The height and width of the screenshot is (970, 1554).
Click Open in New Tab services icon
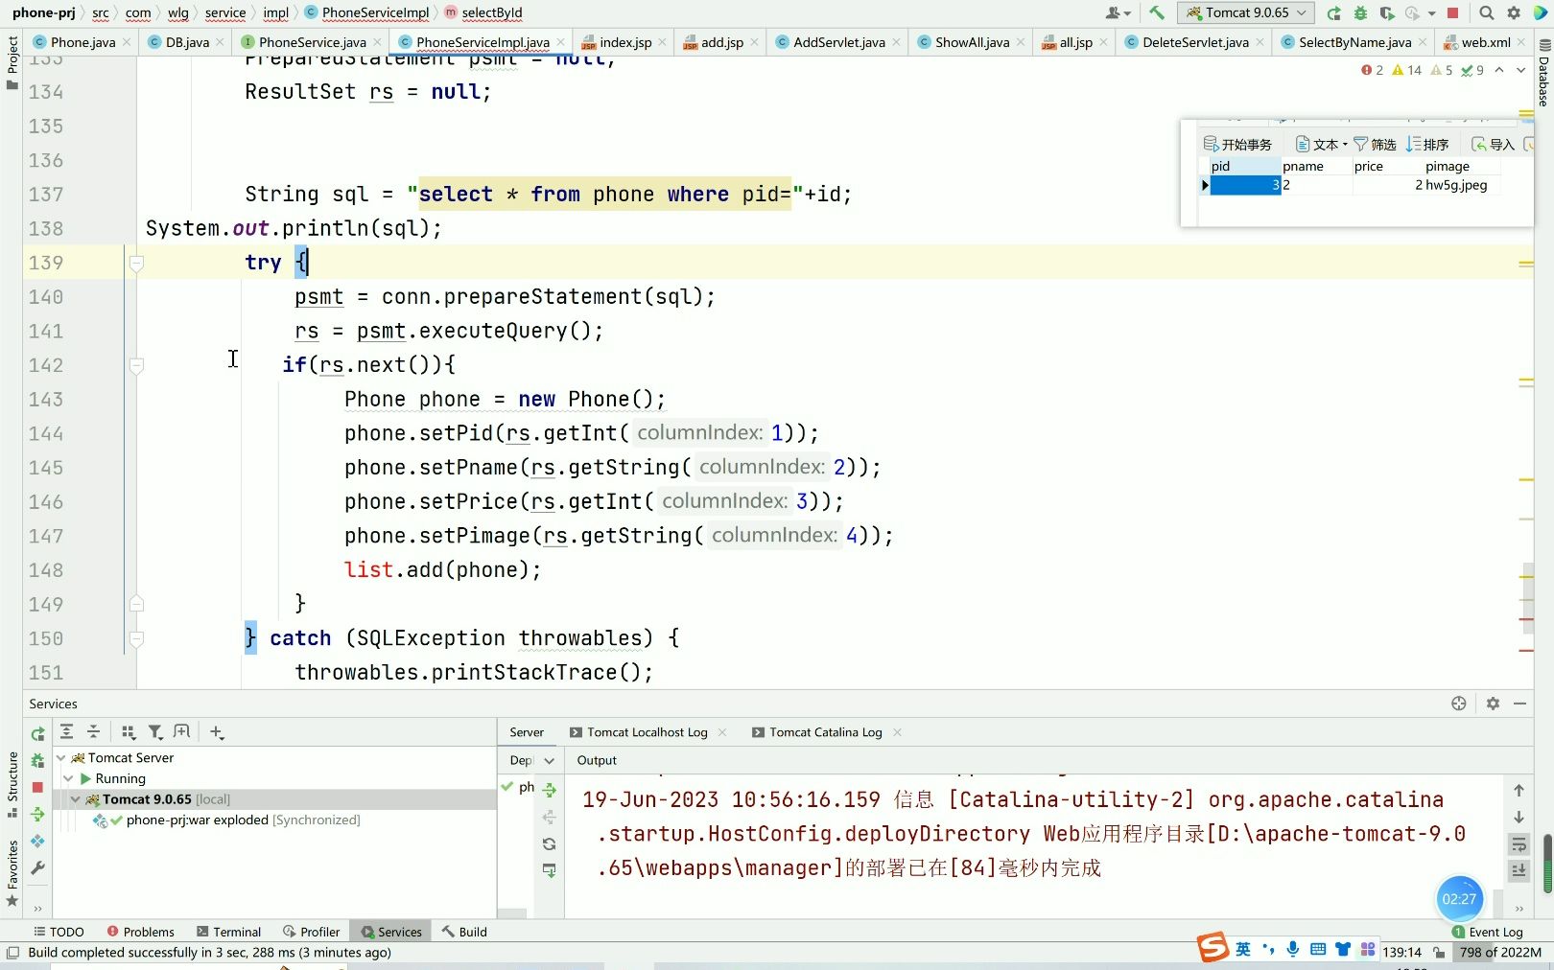tap(181, 732)
